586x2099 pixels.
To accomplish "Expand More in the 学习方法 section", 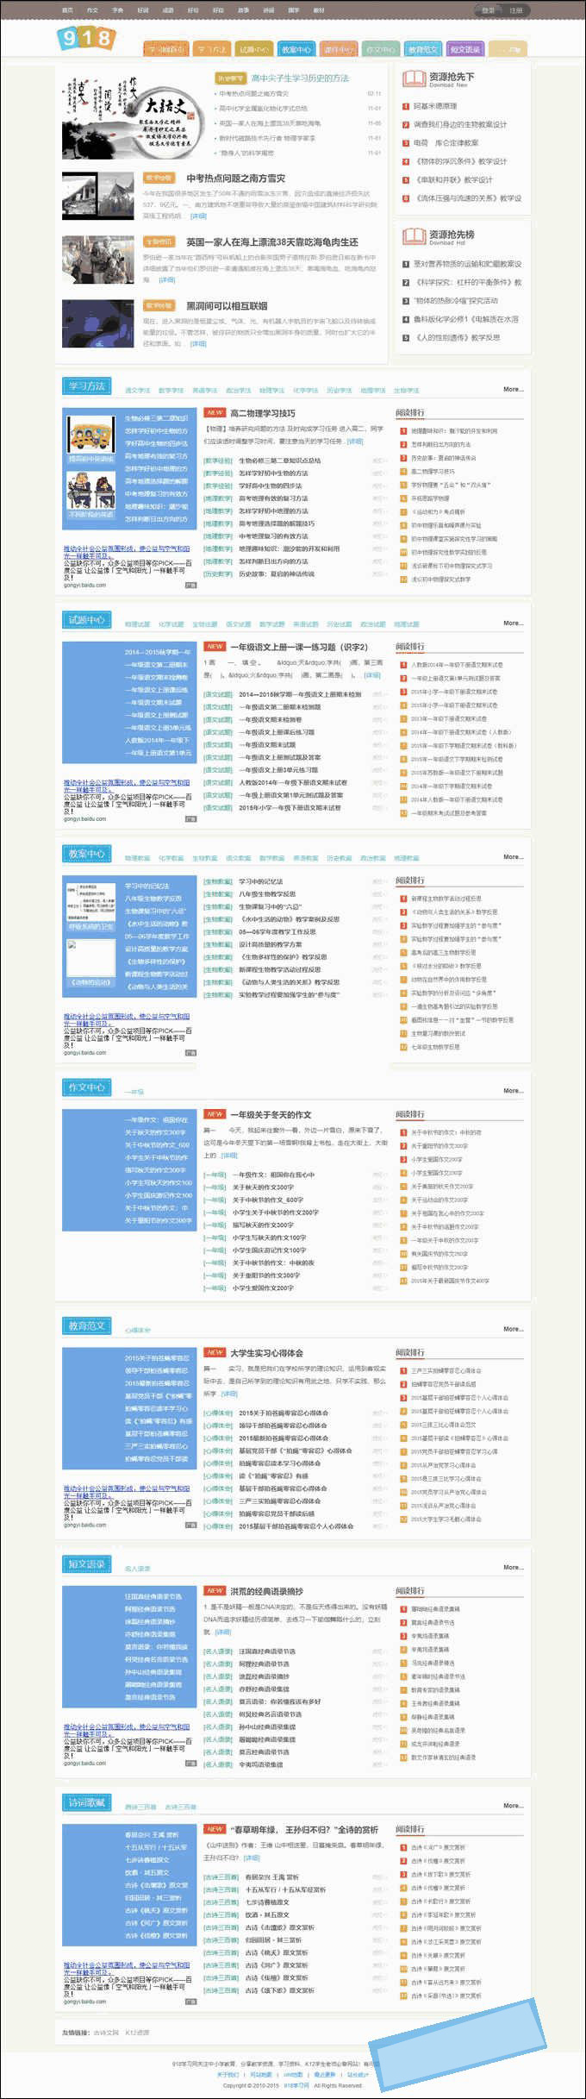I will [513, 389].
